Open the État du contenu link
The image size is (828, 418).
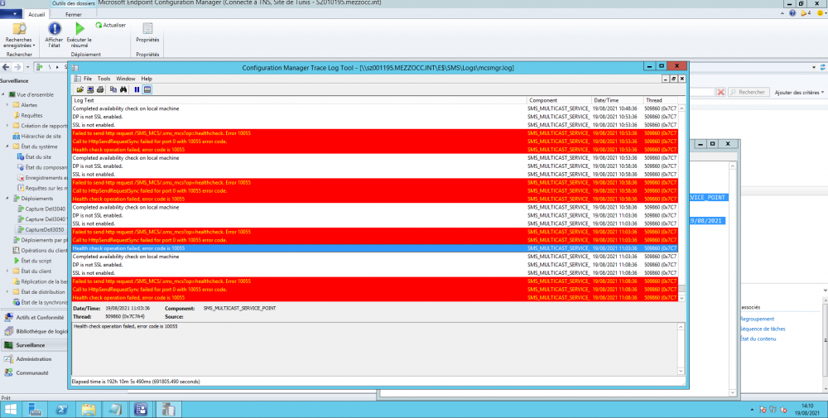[x=758, y=339]
